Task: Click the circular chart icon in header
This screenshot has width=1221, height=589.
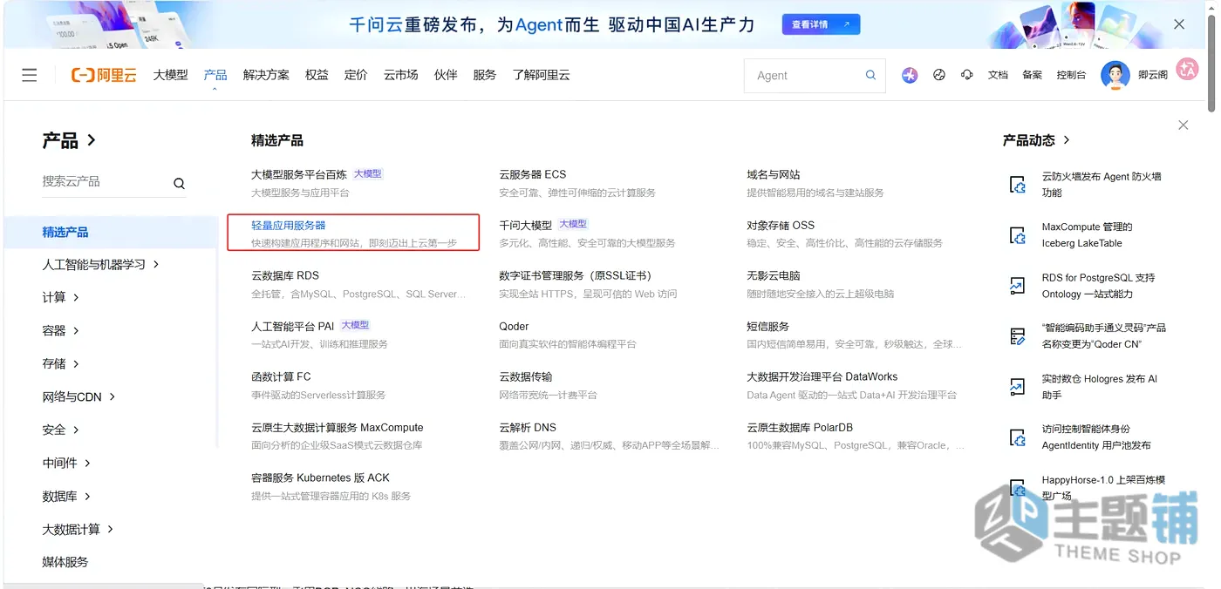Action: [x=939, y=75]
